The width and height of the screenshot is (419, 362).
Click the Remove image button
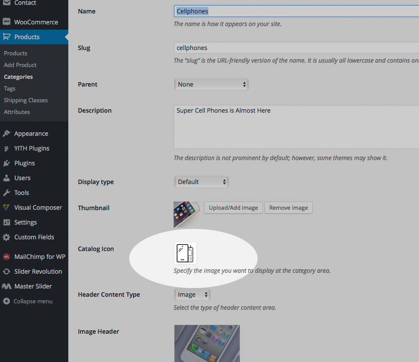coord(288,208)
